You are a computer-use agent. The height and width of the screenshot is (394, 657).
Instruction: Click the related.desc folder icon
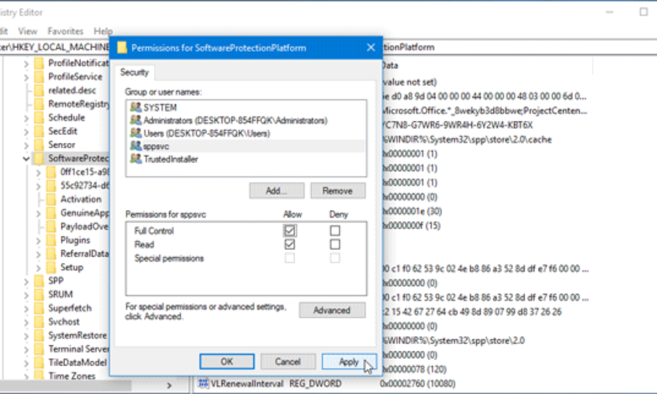point(39,90)
